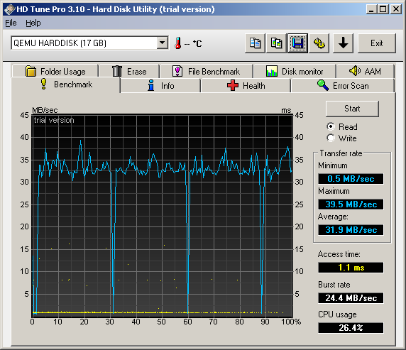406x350 pixels.
Task: Switch to the Health tab
Action: pyautogui.click(x=246, y=85)
